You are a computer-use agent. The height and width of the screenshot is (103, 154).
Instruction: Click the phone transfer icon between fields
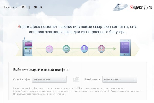pos(76,79)
